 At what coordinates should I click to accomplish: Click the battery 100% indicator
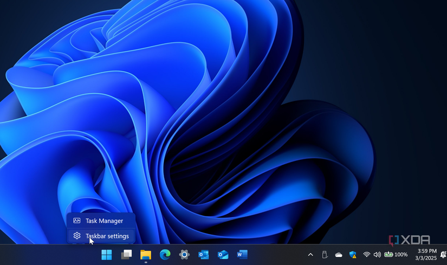[x=396, y=255]
